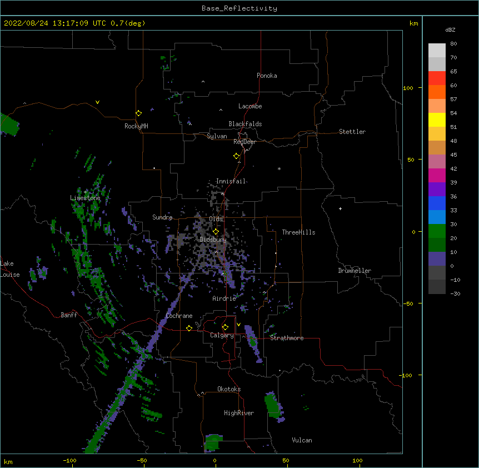Click the Lacombe city label
The height and width of the screenshot is (468, 479).
click(250, 106)
